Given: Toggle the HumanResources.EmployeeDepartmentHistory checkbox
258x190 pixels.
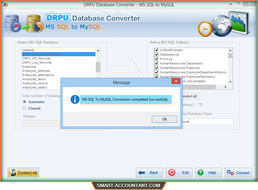Looking at the screenshot, I should pyautogui.click(x=157, y=72).
